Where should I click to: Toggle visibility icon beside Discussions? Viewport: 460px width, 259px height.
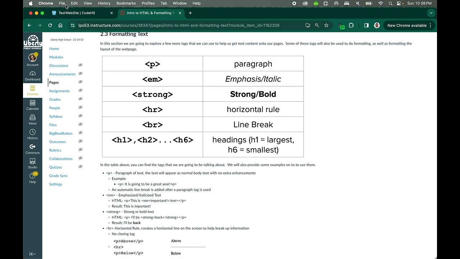80,65
